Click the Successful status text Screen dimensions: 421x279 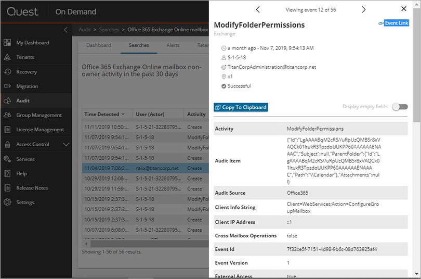tap(239, 86)
